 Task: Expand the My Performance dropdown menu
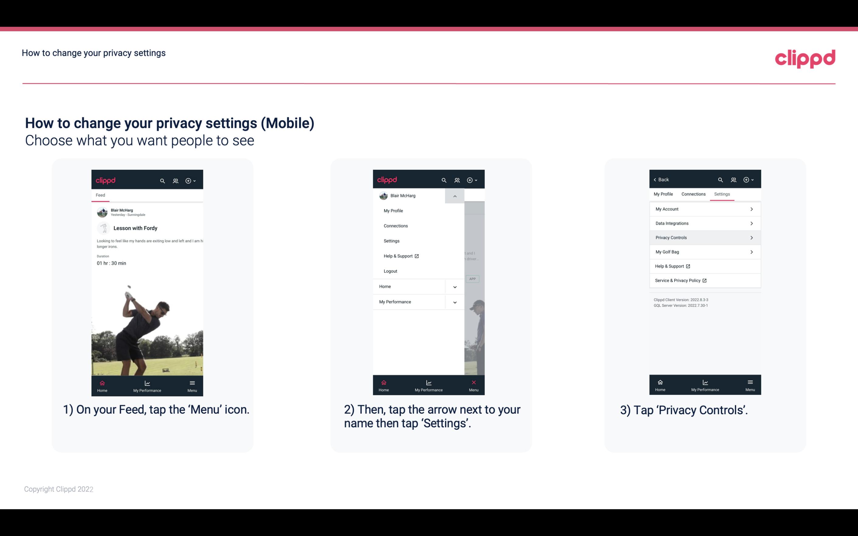pos(455,302)
